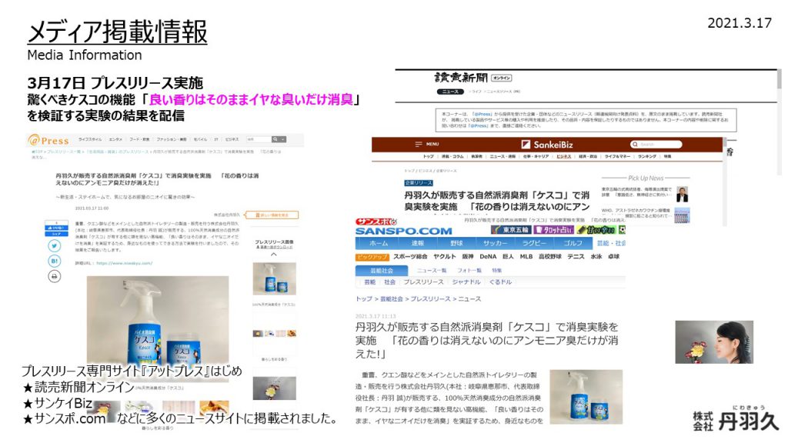This screenshot has width=788, height=443.
Task: Click into the SankeiBiz search box
Action: (656, 144)
